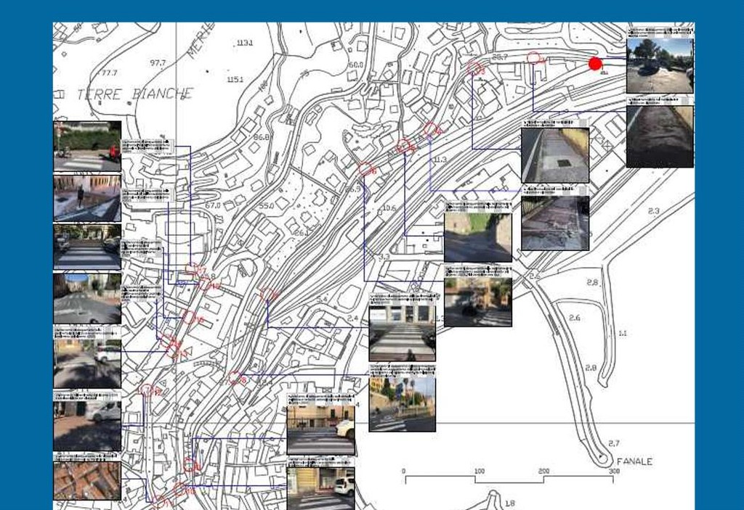The width and height of the screenshot is (744, 510).
Task: Open the photo with the red scooter at top-left
Action: pyautogui.click(x=87, y=146)
